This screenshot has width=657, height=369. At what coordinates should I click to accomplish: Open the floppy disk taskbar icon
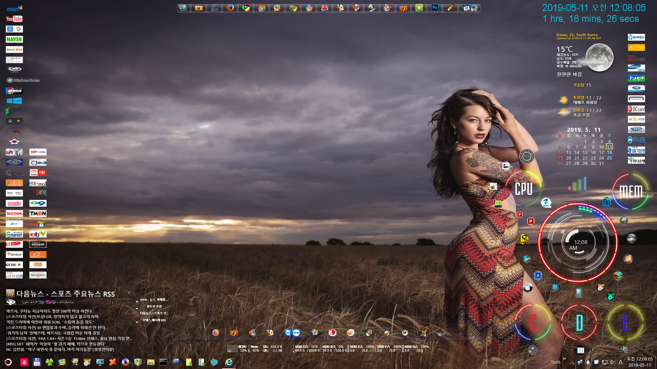click(37, 362)
